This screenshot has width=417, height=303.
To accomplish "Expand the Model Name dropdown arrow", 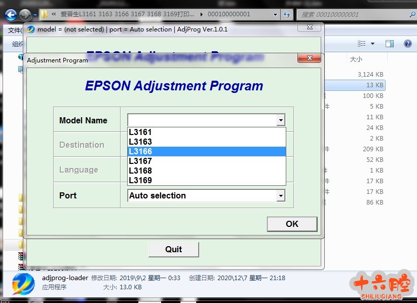I will pyautogui.click(x=280, y=120).
